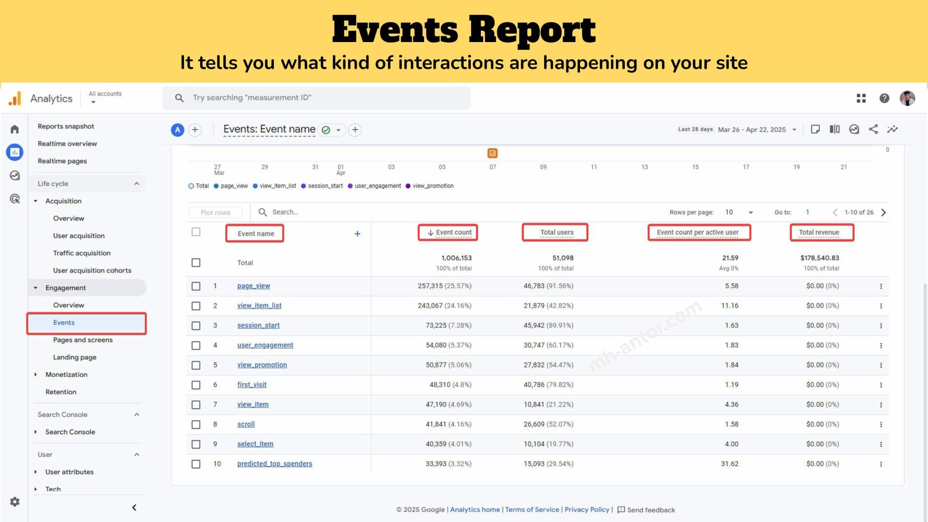The width and height of the screenshot is (928, 522).
Task: Check the first_visit row checkbox
Action: [196, 385]
